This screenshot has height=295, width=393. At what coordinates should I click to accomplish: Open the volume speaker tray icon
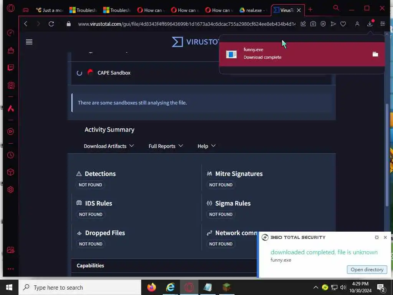tap(343, 287)
